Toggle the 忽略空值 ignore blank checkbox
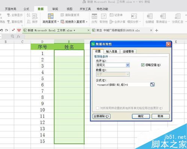Image resolution: width=187 pixels, height=149 pixels. (x=143, y=65)
